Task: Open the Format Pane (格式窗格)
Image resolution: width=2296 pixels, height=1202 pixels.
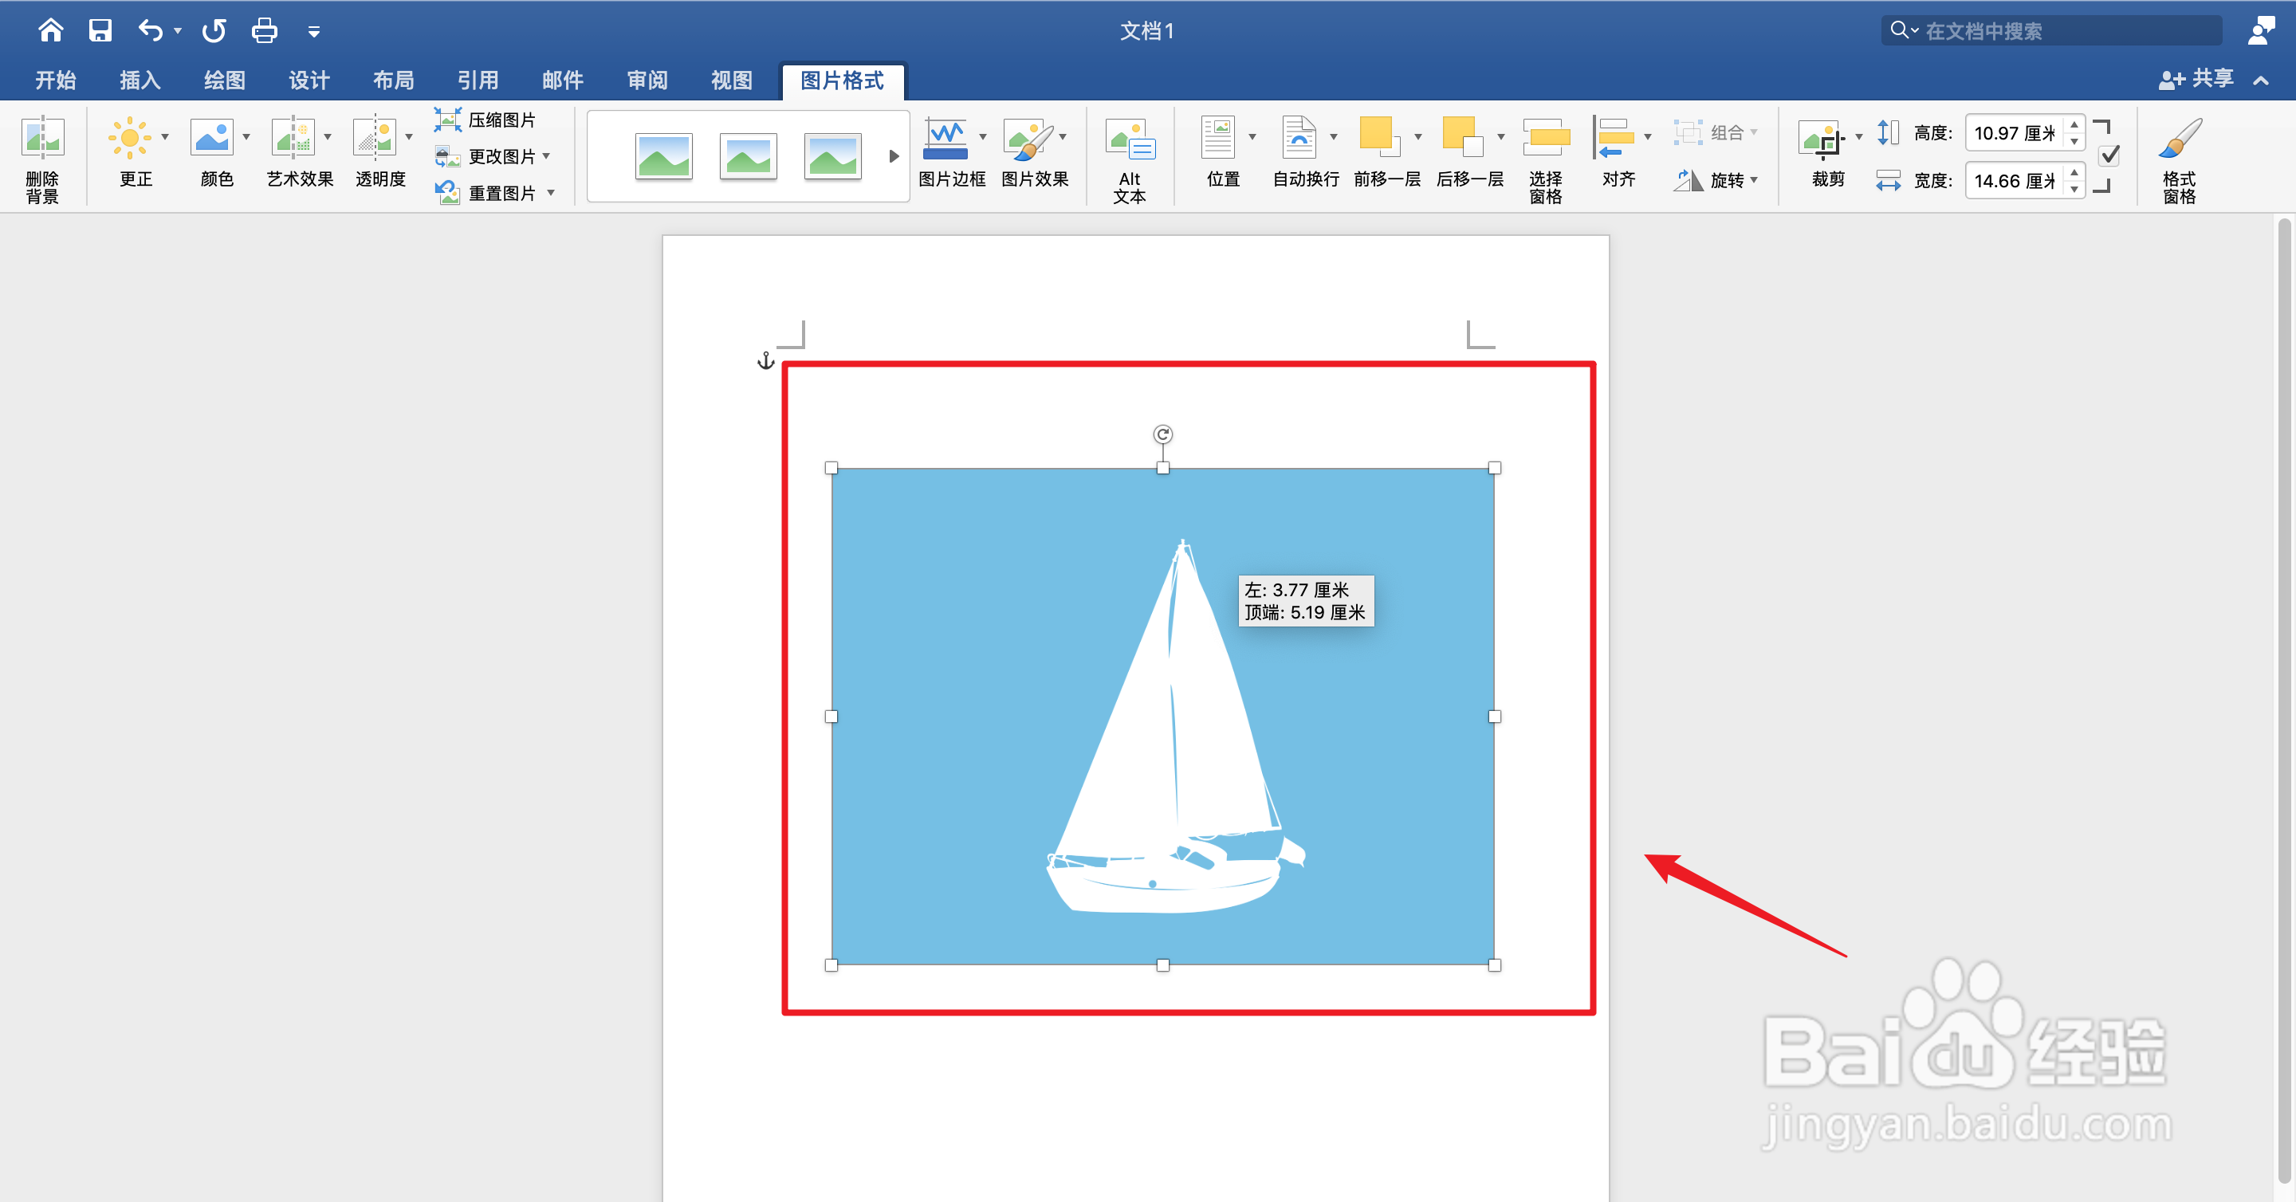Action: tap(2180, 140)
